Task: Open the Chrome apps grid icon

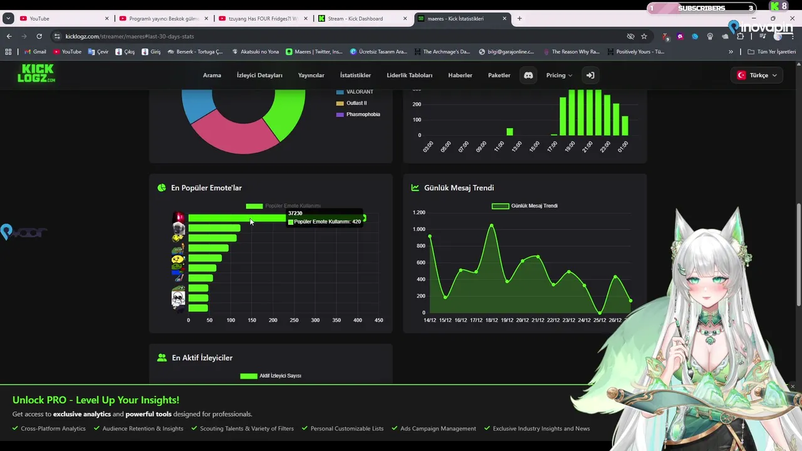Action: [x=8, y=51]
